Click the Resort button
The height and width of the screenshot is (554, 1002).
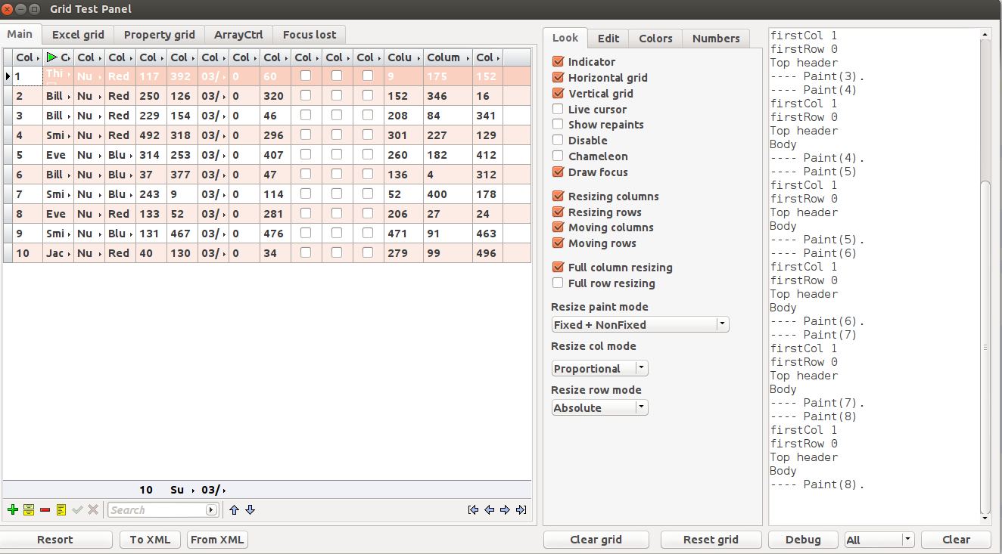point(55,540)
